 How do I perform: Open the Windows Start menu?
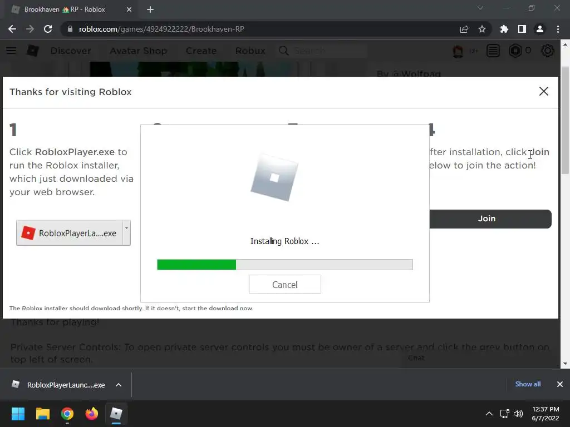pyautogui.click(x=18, y=414)
